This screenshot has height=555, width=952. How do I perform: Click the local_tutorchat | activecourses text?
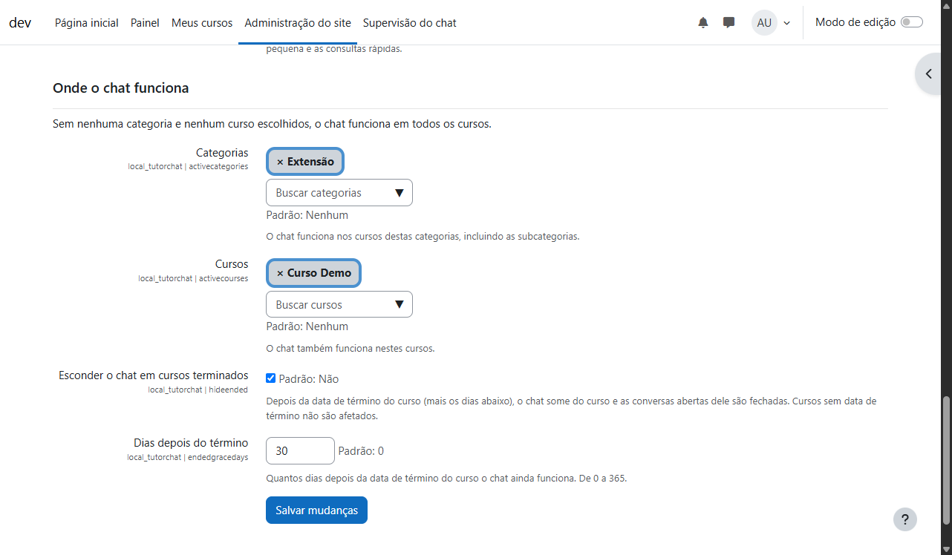point(193,278)
